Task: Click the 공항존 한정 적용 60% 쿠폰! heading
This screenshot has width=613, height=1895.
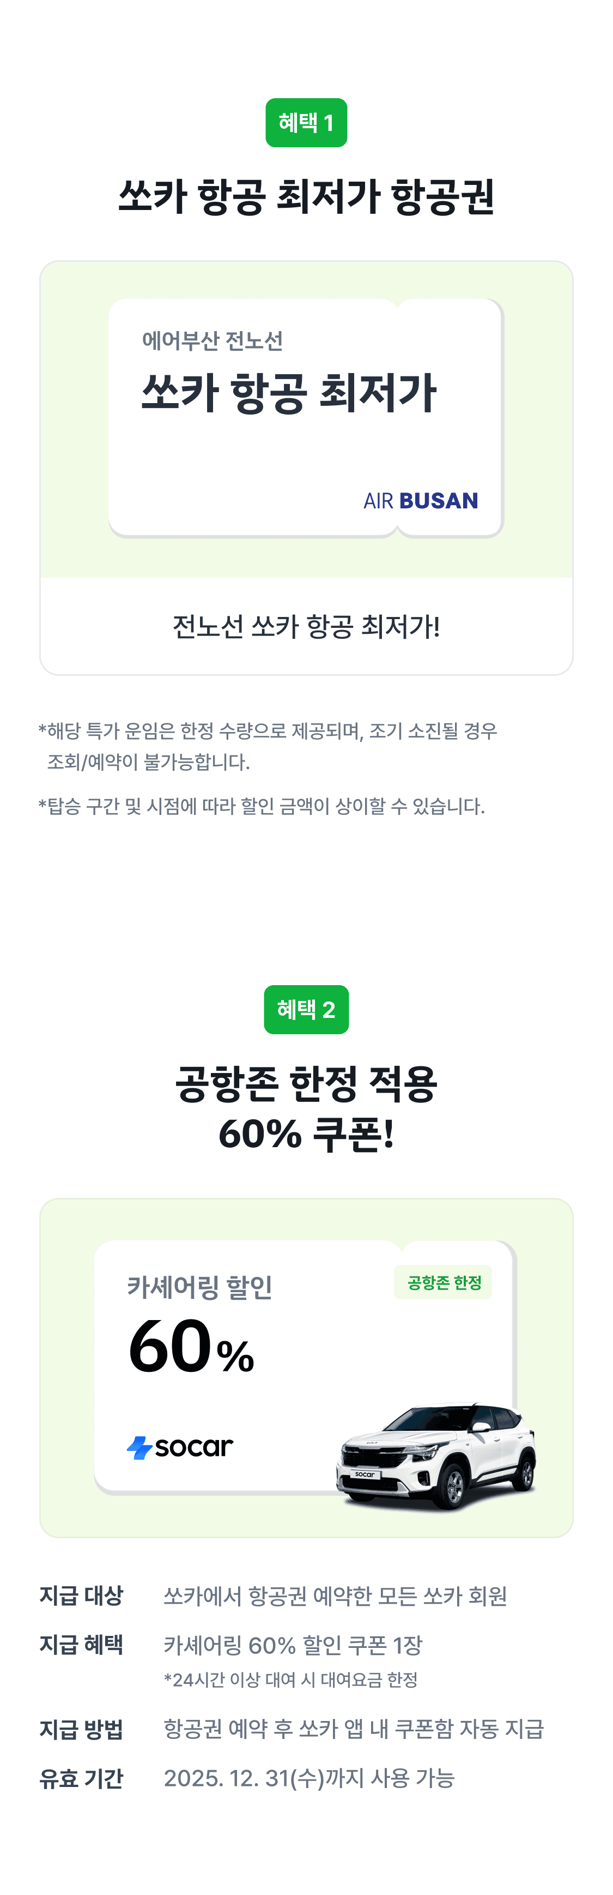Action: point(306,1108)
